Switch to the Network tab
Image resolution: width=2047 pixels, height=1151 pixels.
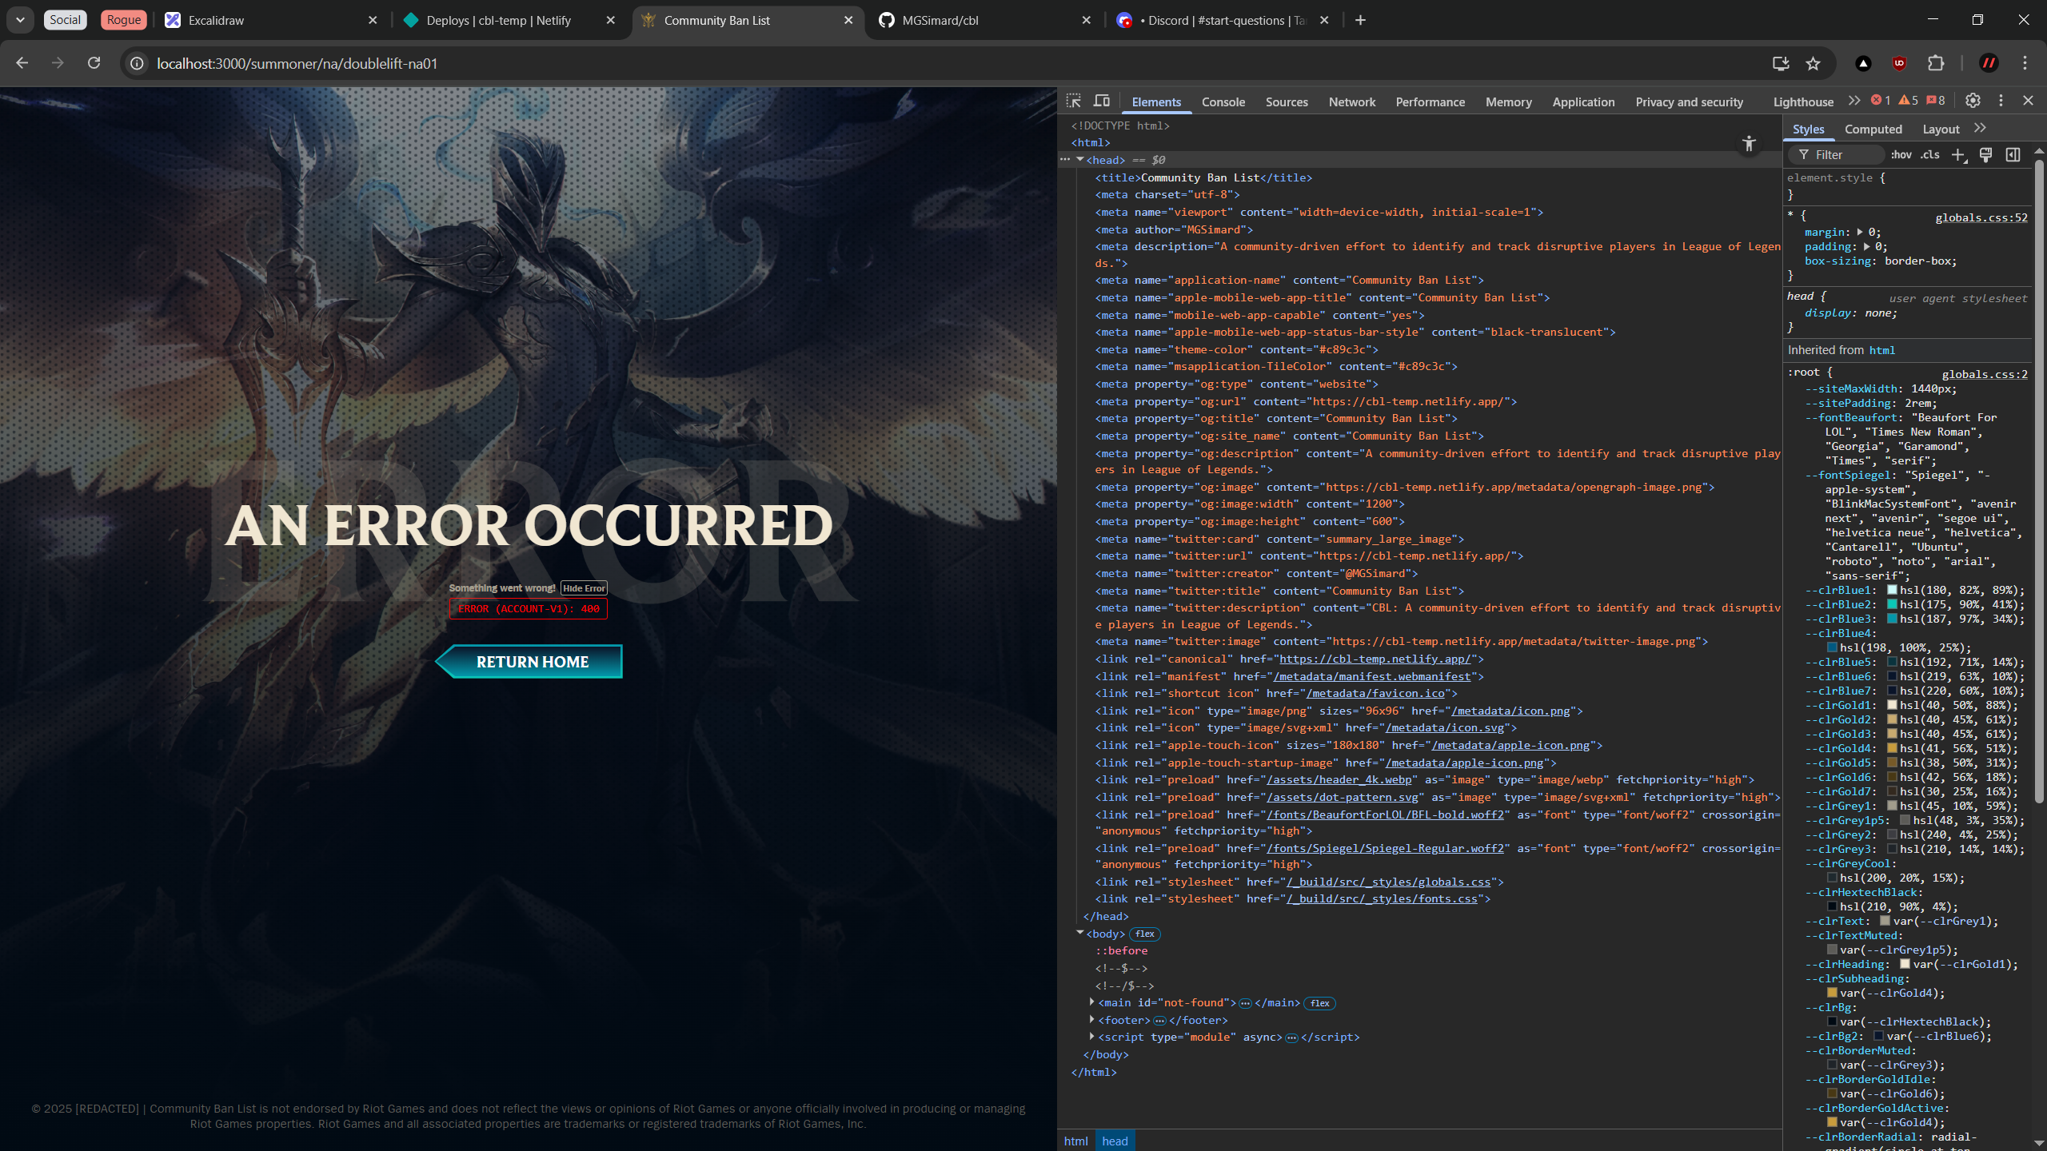1352,102
